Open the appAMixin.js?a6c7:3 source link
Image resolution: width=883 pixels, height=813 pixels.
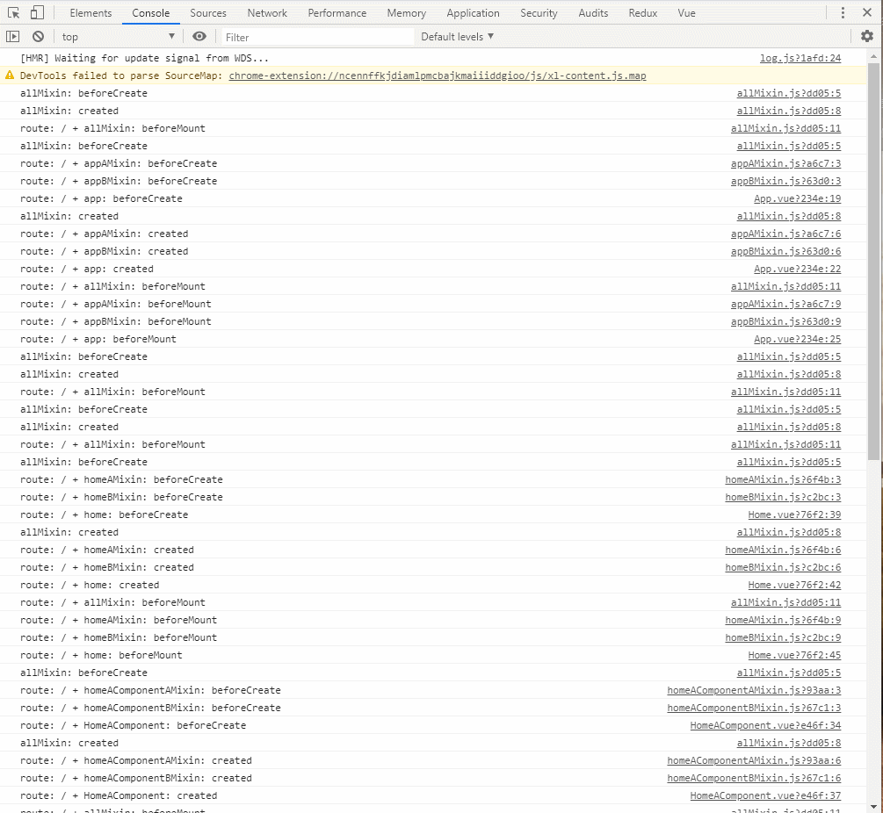coord(785,163)
